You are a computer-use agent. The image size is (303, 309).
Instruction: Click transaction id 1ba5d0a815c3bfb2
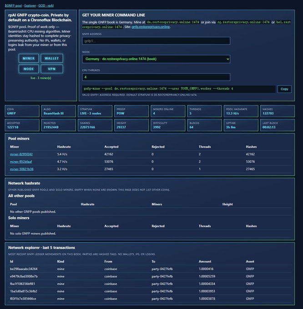pyautogui.click(x=24, y=291)
